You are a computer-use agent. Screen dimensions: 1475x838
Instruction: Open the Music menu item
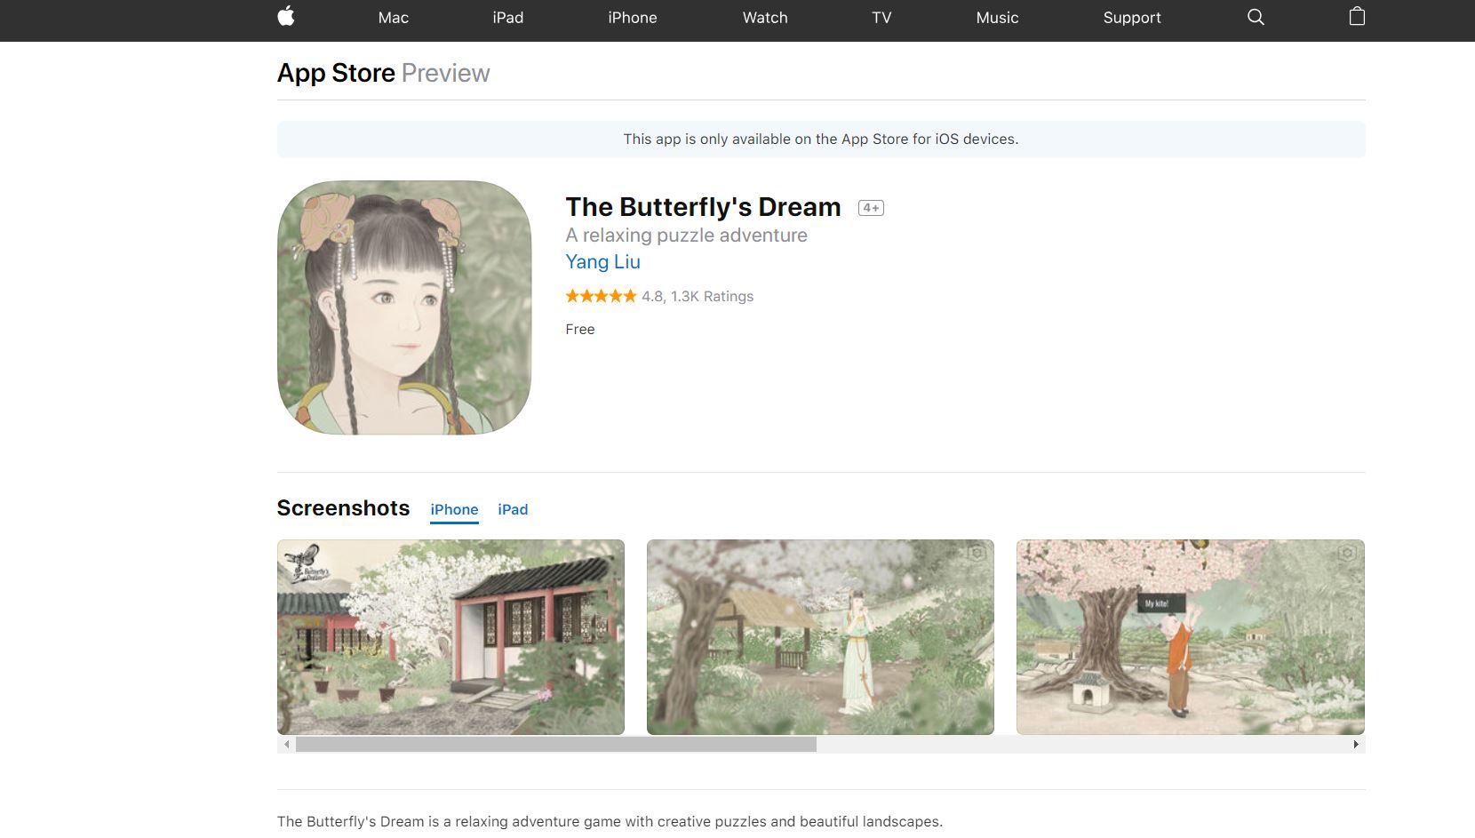997,18
